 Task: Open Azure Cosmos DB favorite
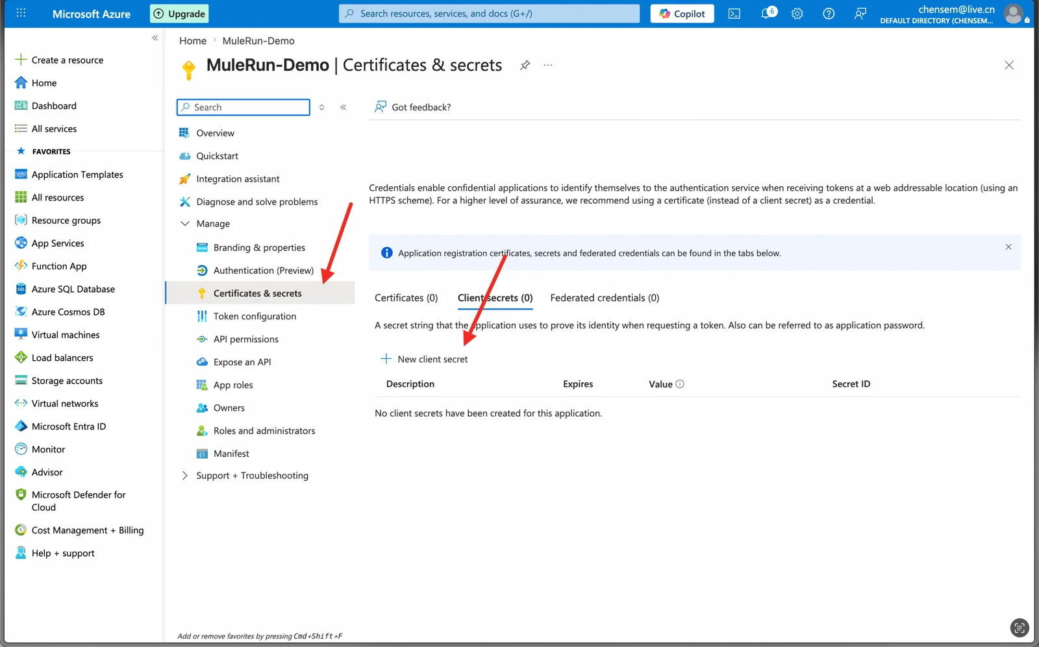tap(68, 312)
